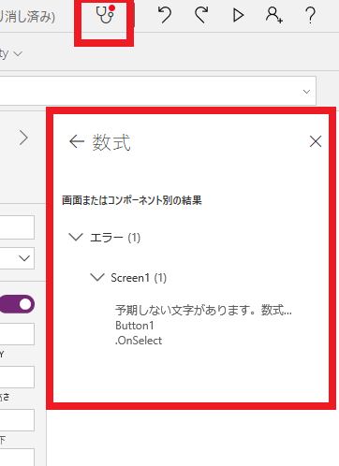Image resolution: width=339 pixels, height=466 pixels.
Task: Close the 数式 checker panel
Action: [316, 141]
